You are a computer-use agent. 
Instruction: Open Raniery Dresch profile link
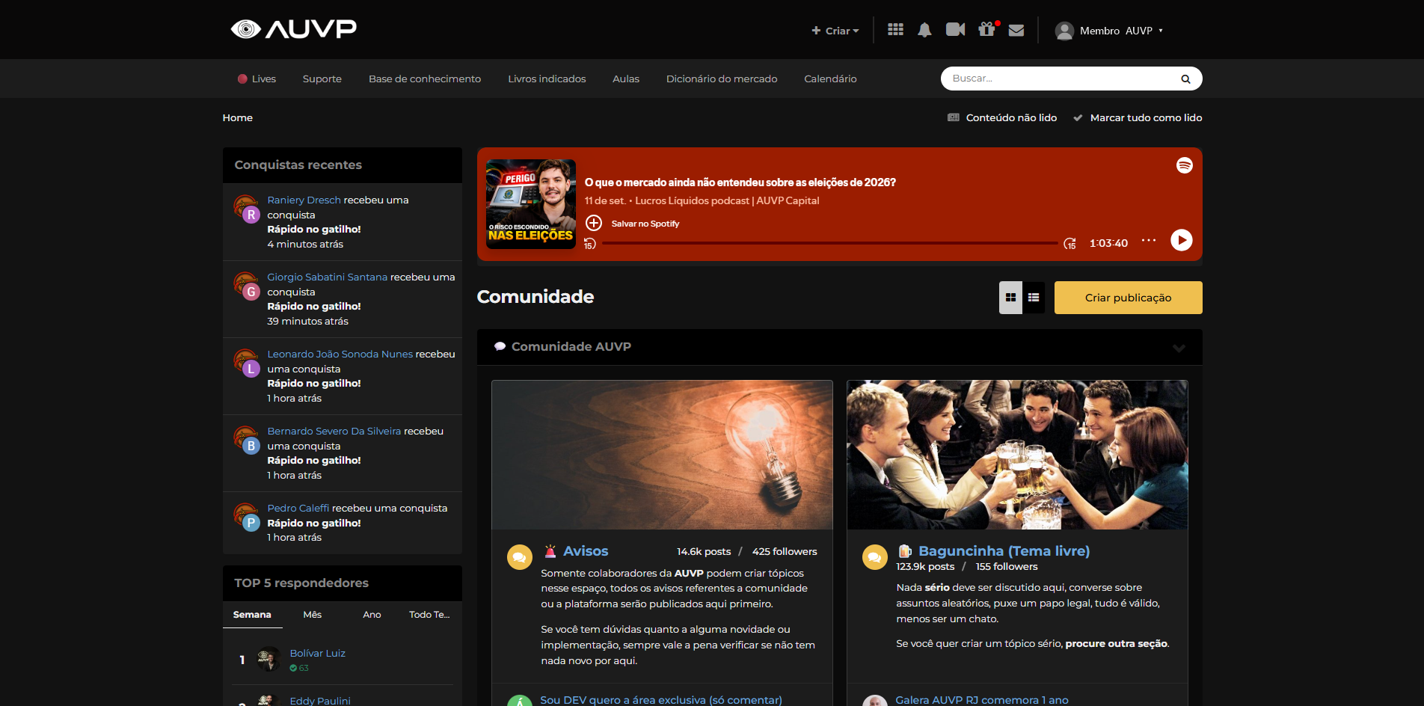pos(304,200)
